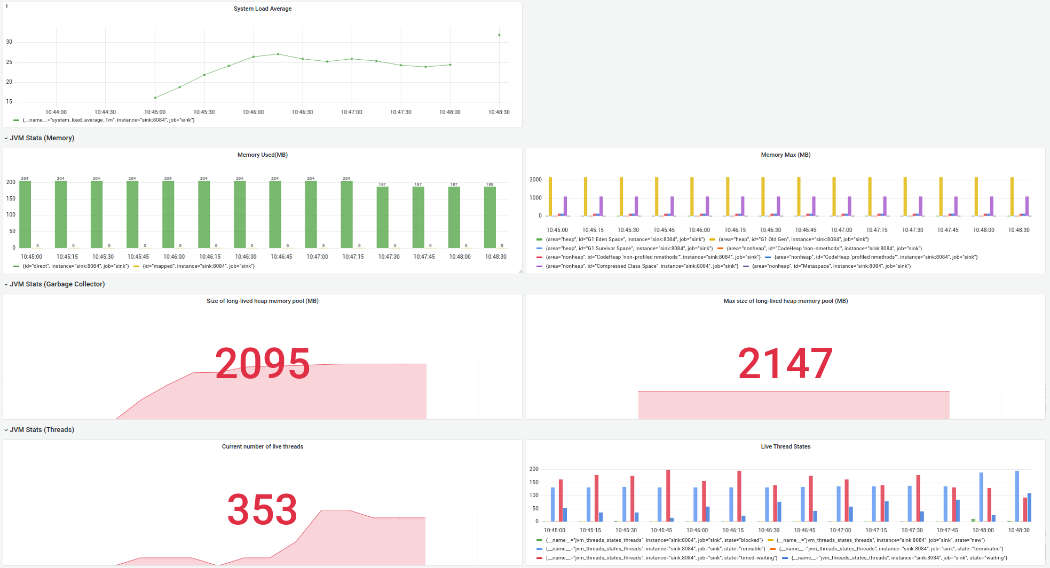Viewport: 1050px width, 568px height.
Task: Toggle the CodeHeap 'non-profiled nmethods' legend series
Action: 652,257
